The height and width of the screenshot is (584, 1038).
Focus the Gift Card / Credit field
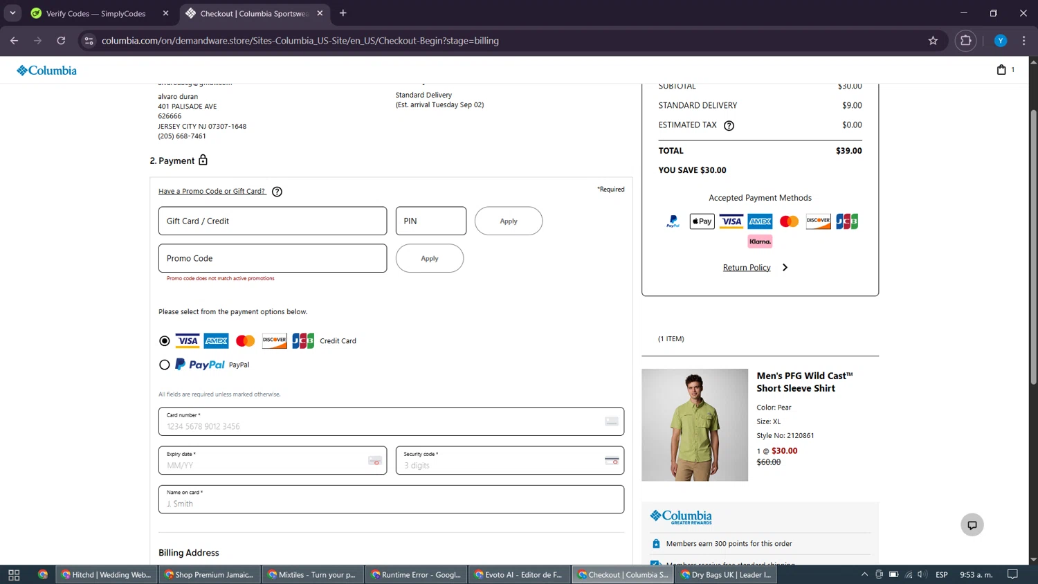tap(273, 221)
